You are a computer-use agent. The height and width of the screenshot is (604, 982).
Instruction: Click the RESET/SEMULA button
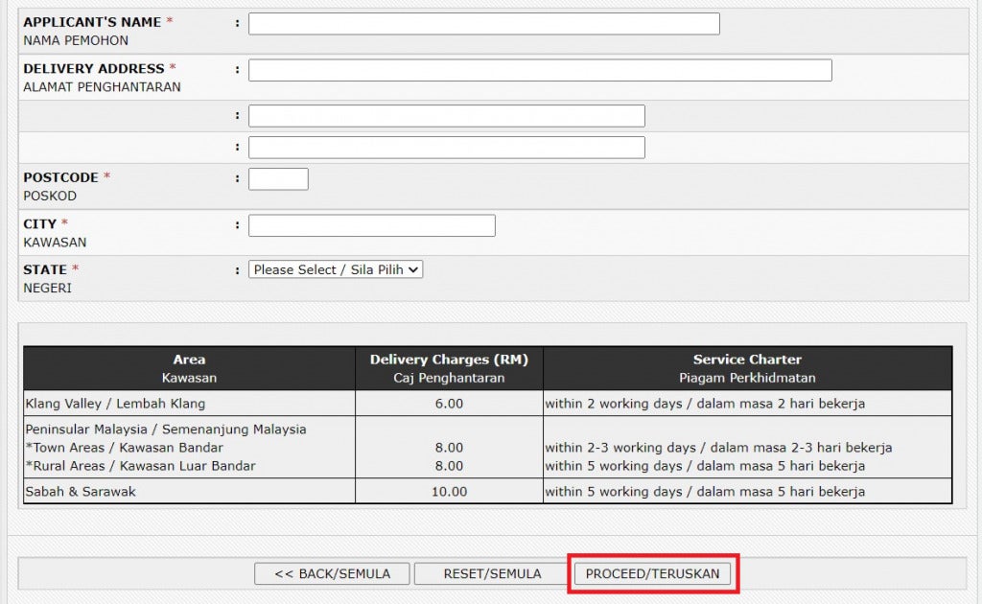491,572
